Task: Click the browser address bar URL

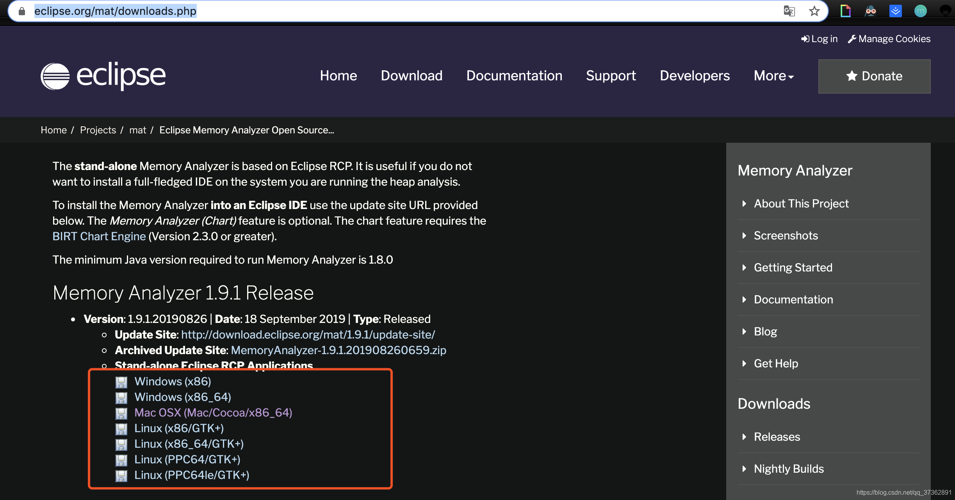Action: [115, 11]
